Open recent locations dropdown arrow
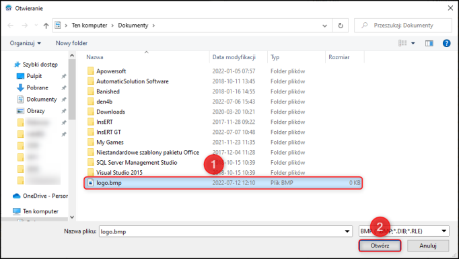Viewport: 459px width, 259px height. [x=324, y=26]
